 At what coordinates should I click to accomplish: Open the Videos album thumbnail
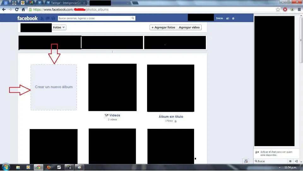112,87
